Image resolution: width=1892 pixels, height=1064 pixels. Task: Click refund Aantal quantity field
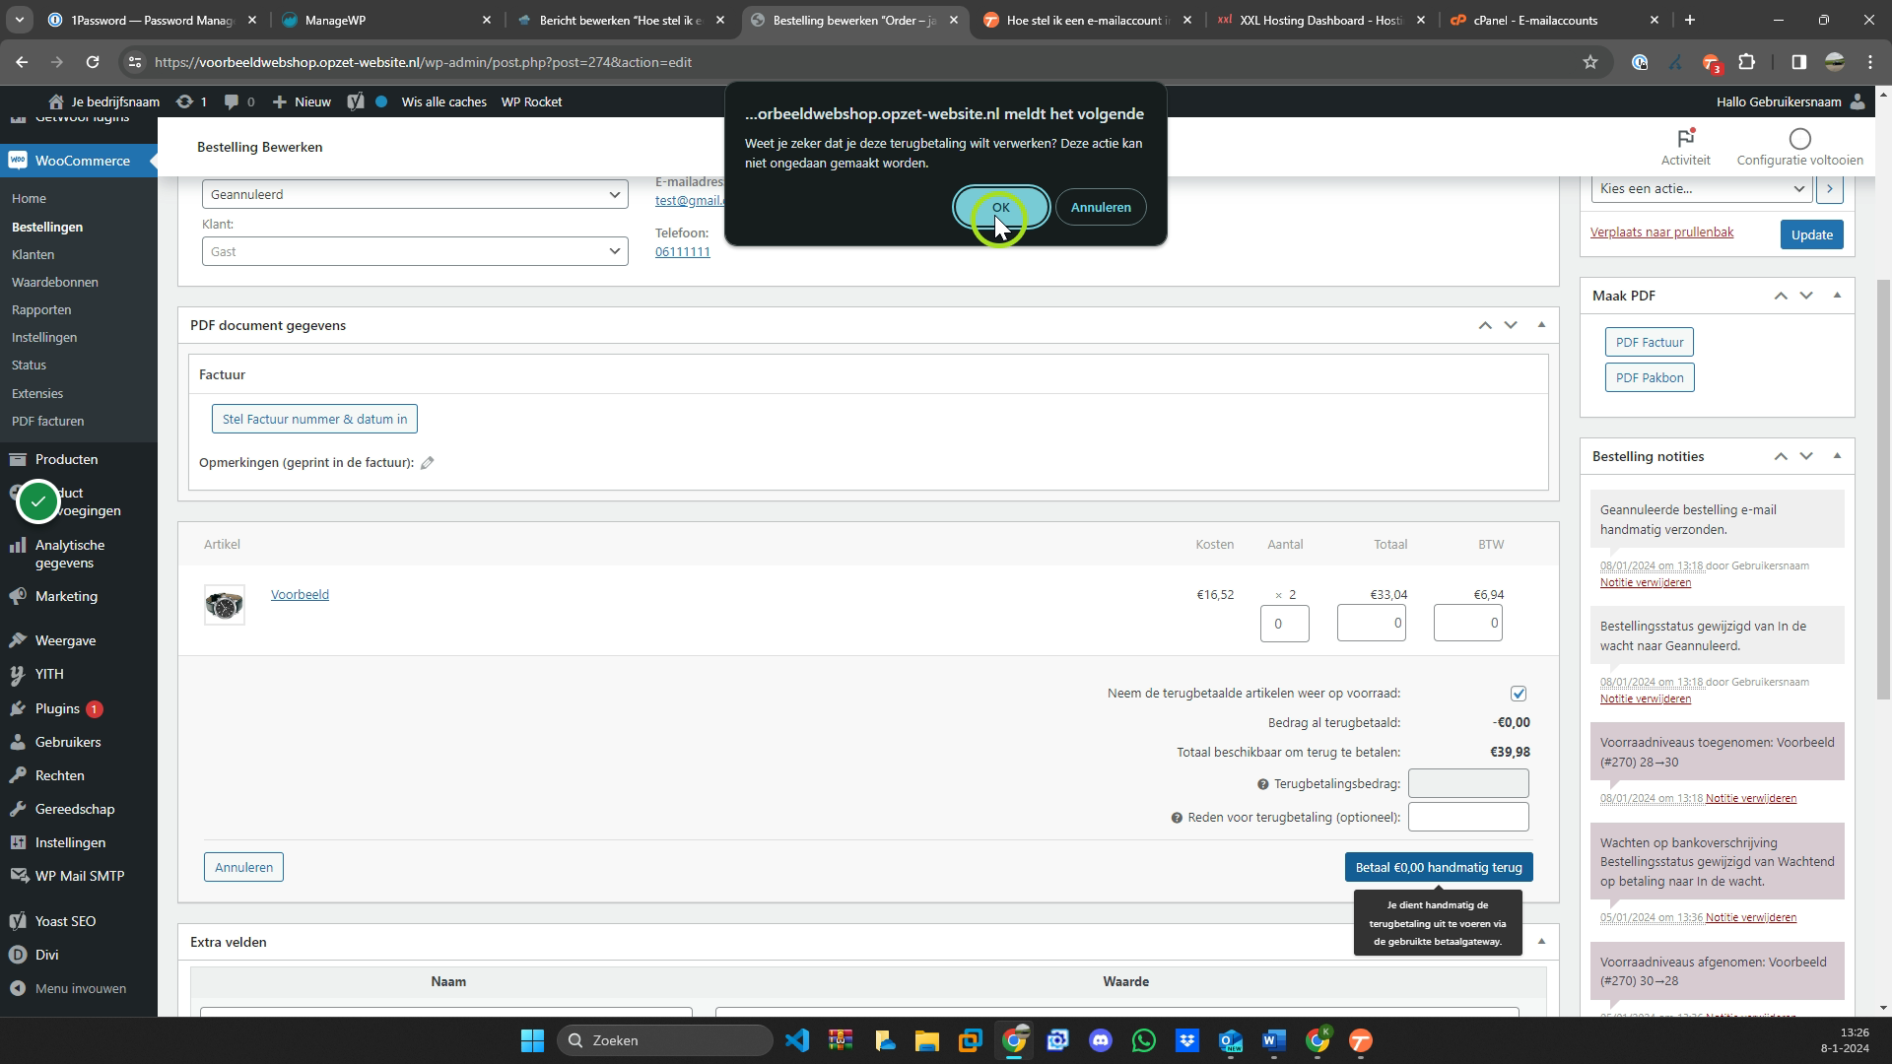(1285, 624)
